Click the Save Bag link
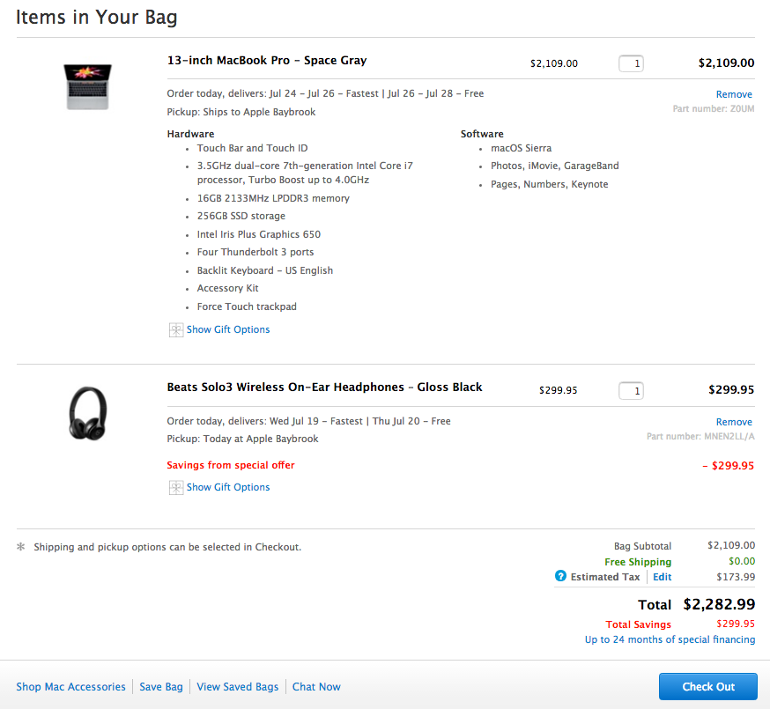This screenshot has width=770, height=709. tap(161, 687)
